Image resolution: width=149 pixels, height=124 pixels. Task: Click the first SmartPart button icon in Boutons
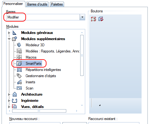(94, 19)
